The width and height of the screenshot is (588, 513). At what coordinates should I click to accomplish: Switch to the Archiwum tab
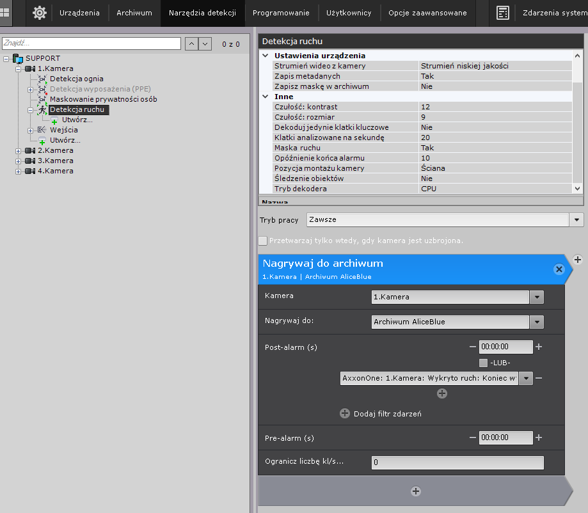tap(134, 13)
